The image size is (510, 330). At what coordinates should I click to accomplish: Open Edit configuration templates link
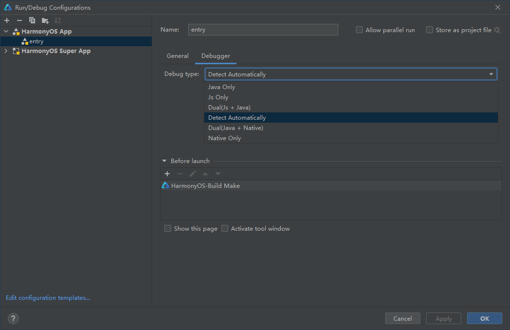click(x=48, y=297)
